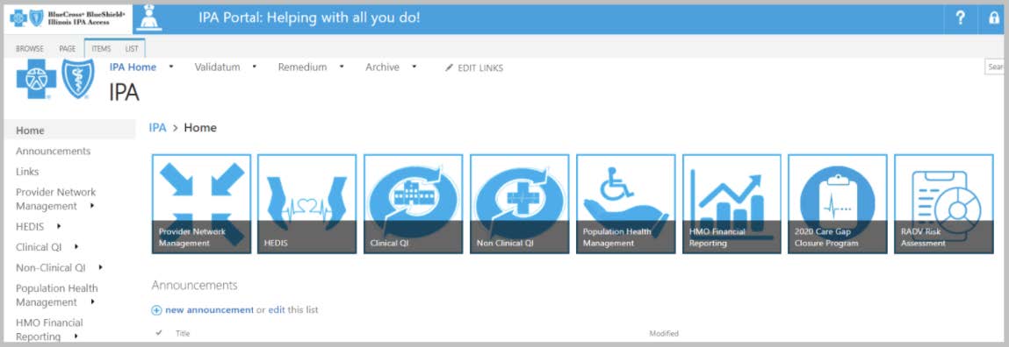
Task: Expand the Remedium menu arrow
Action: pos(342,67)
